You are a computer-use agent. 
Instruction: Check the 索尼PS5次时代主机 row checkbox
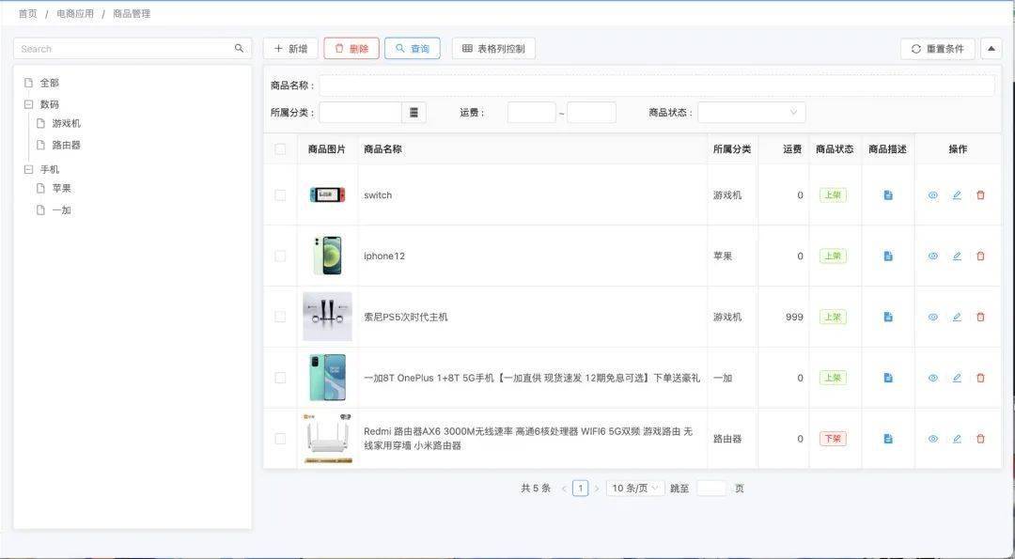tap(280, 317)
